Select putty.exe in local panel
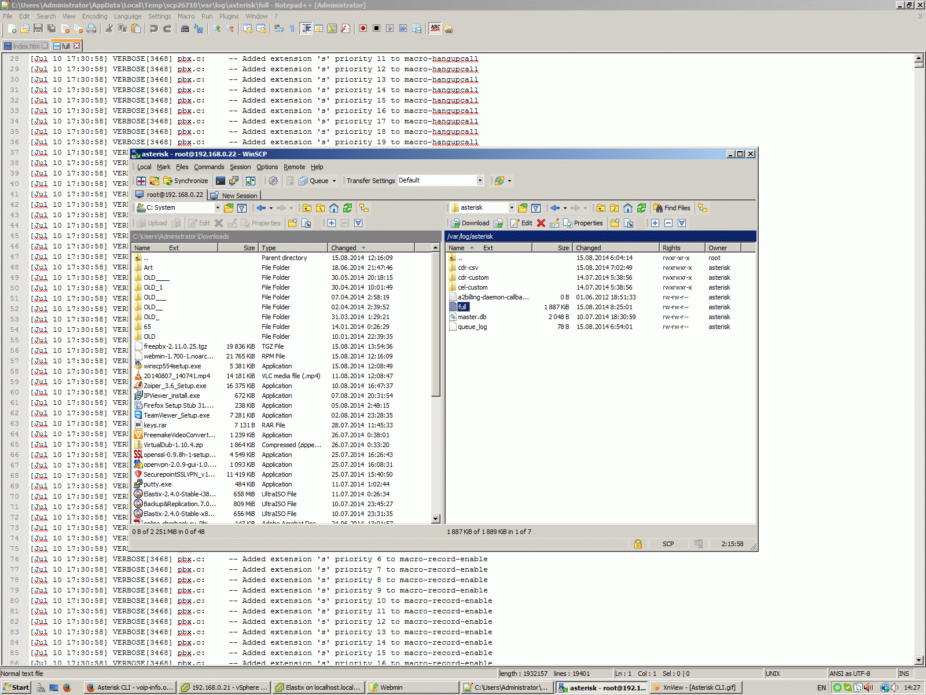926x695 pixels. tap(157, 484)
